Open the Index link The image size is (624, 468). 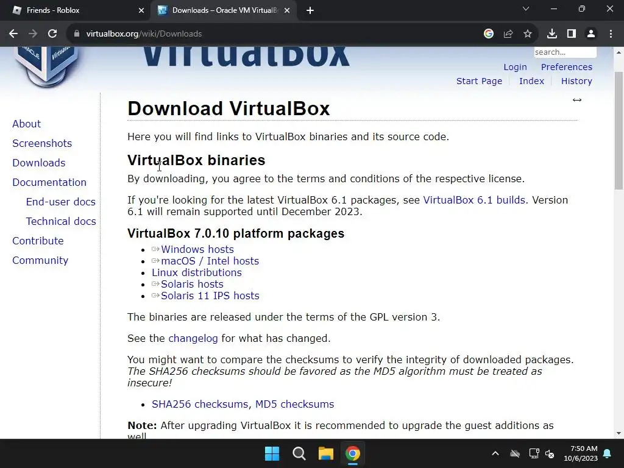click(x=531, y=81)
